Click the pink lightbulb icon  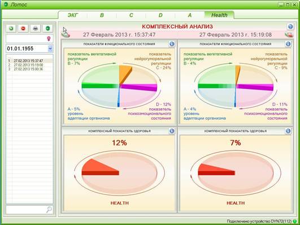click(49, 38)
